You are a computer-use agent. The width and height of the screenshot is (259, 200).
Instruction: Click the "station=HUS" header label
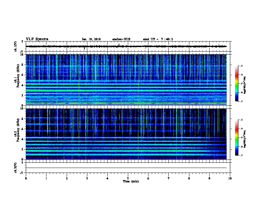click(121, 39)
